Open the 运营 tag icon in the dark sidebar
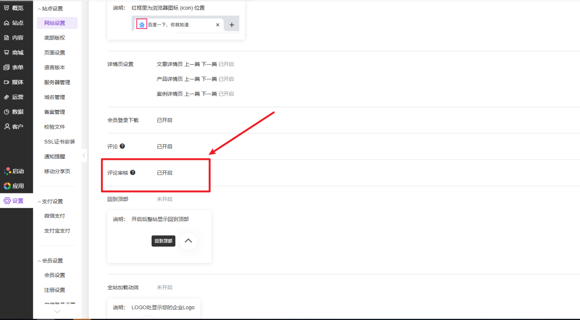The image size is (580, 320). [x=7, y=97]
